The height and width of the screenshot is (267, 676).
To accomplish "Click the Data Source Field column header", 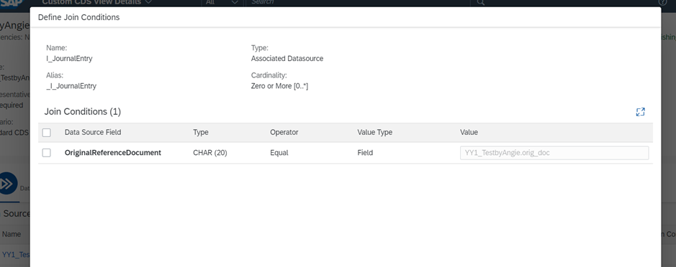I will point(93,132).
